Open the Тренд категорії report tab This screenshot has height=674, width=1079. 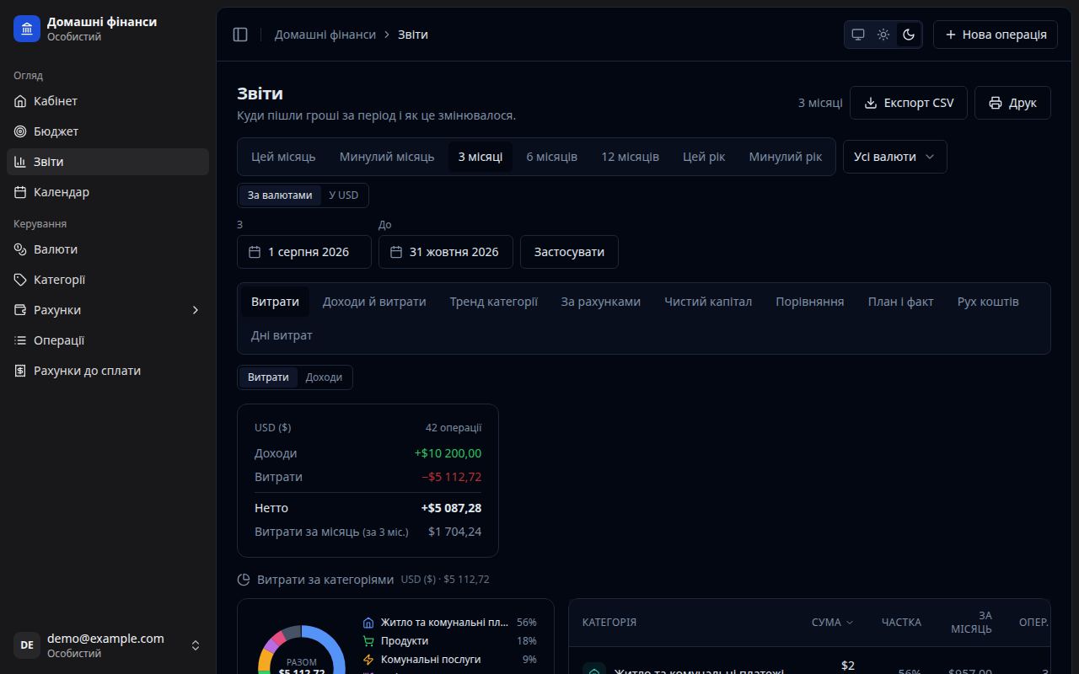point(493,302)
